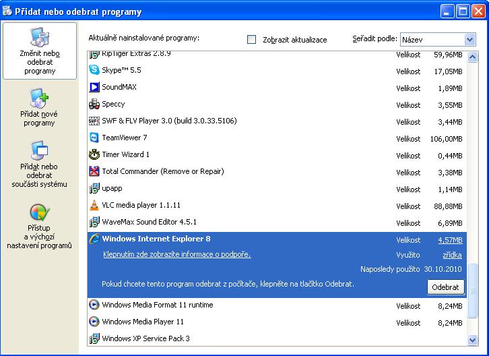
Task: Select the Timer Wizard 1 entry
Action: [277, 154]
